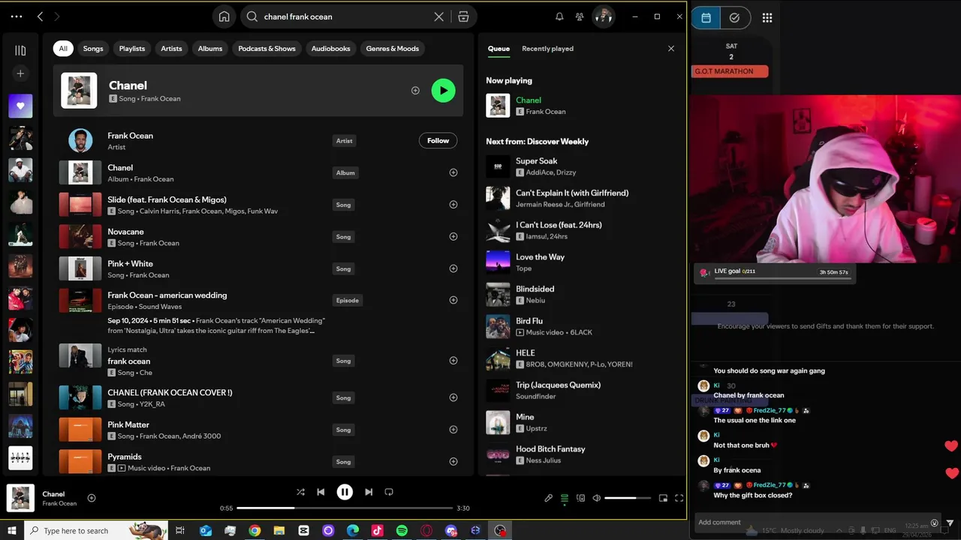Open the mini player
The image size is (961, 540).
click(x=663, y=498)
